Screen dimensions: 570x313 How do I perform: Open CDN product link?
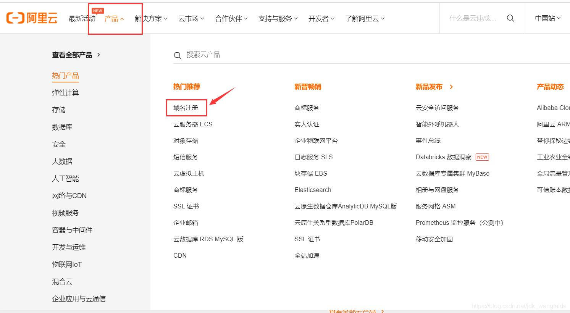coord(180,255)
